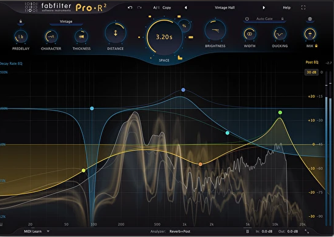Redo the last undone change
This screenshot has width=334, height=237.
pyautogui.click(x=139, y=7)
